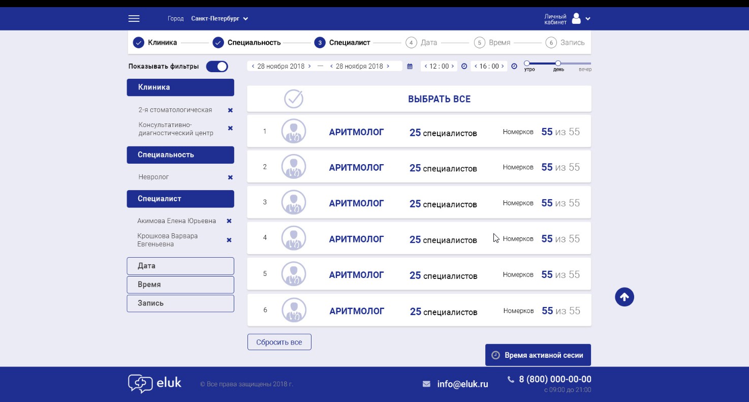Collapse the Клиника filter section header
The image size is (749, 402).
coord(180,87)
